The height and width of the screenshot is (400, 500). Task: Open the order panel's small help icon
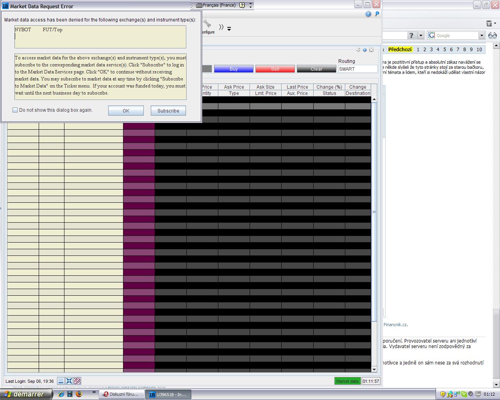(x=364, y=50)
